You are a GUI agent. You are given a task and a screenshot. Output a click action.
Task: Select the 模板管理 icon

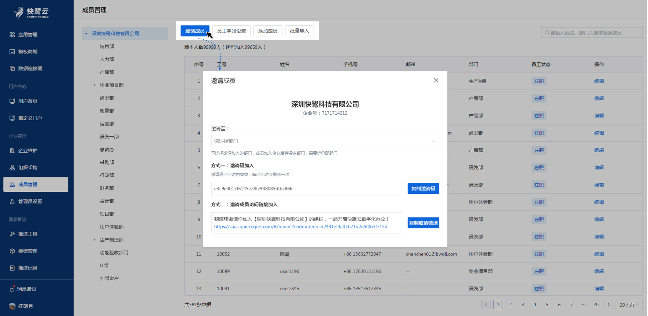point(12,251)
